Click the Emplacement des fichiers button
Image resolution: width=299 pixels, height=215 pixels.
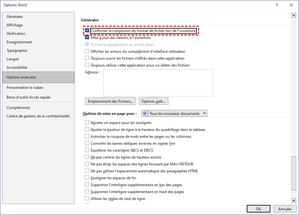(x=110, y=101)
